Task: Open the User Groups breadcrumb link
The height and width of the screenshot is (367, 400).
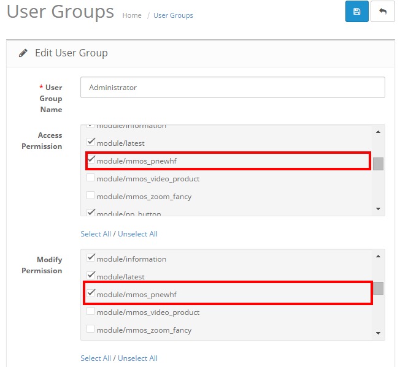Action: tap(173, 15)
